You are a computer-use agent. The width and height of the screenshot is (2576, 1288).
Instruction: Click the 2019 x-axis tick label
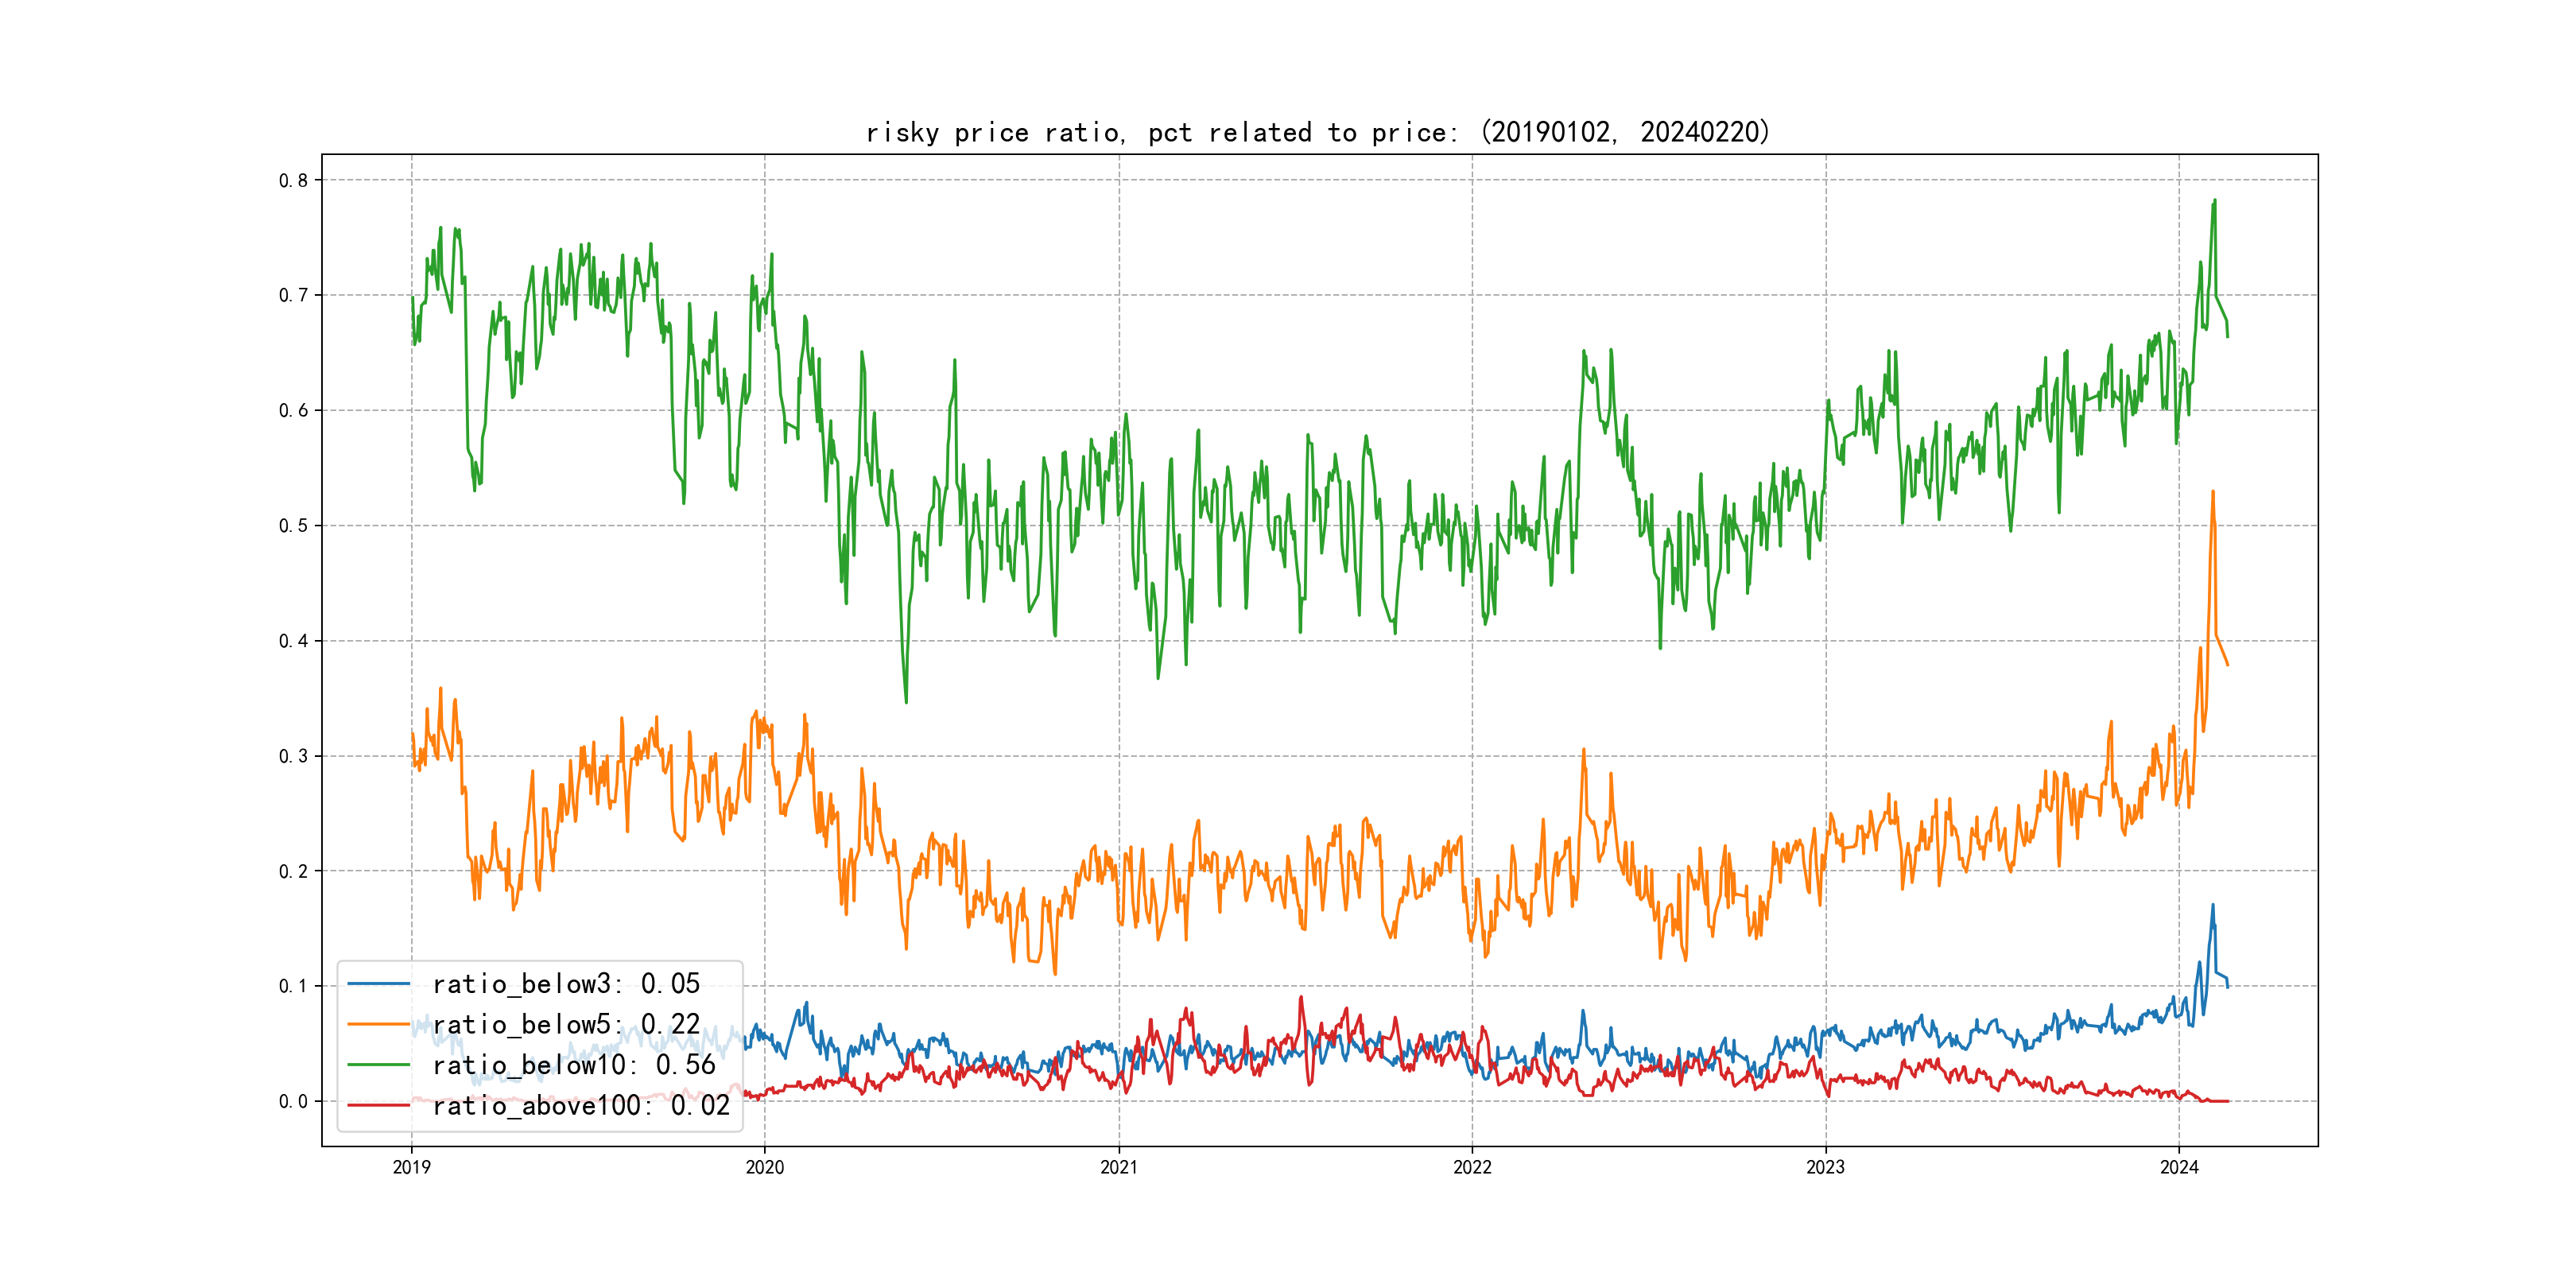point(411,1167)
